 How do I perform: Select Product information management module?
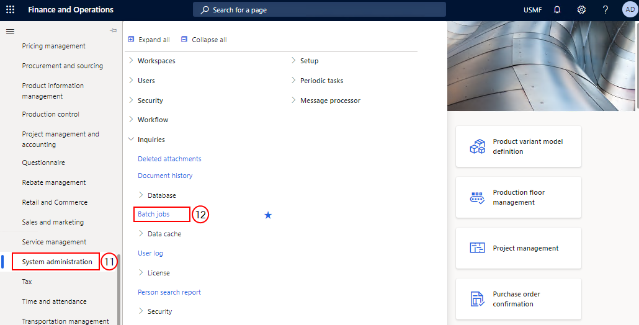(x=53, y=91)
